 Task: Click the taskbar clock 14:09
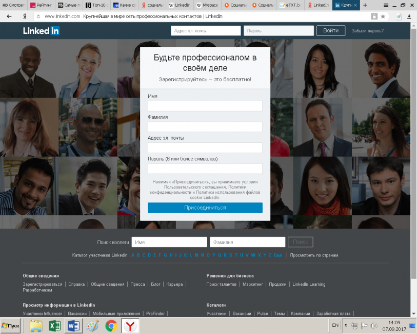tap(394, 323)
